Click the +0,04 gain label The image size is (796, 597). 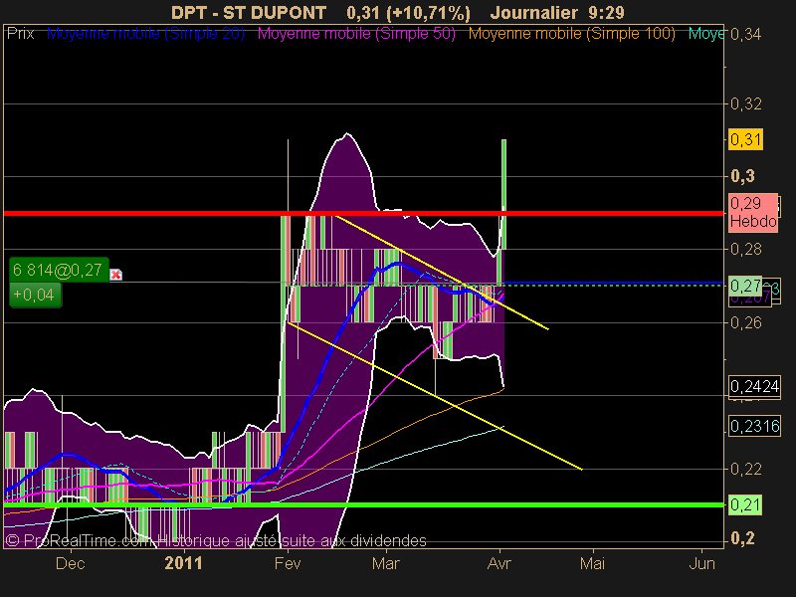(x=36, y=295)
